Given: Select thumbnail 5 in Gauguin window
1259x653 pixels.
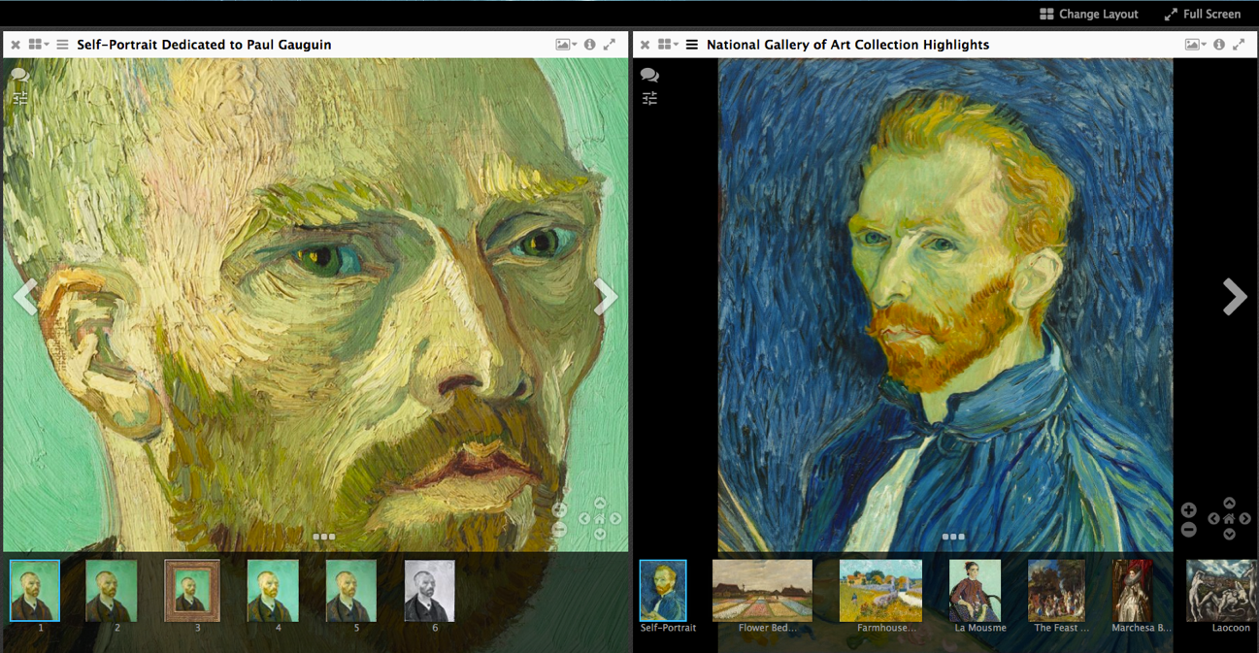Looking at the screenshot, I should pos(351,591).
